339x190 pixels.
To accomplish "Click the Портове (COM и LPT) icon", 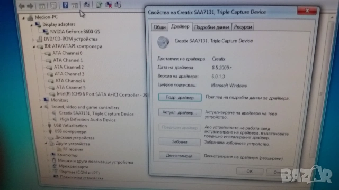I will (55, 172).
